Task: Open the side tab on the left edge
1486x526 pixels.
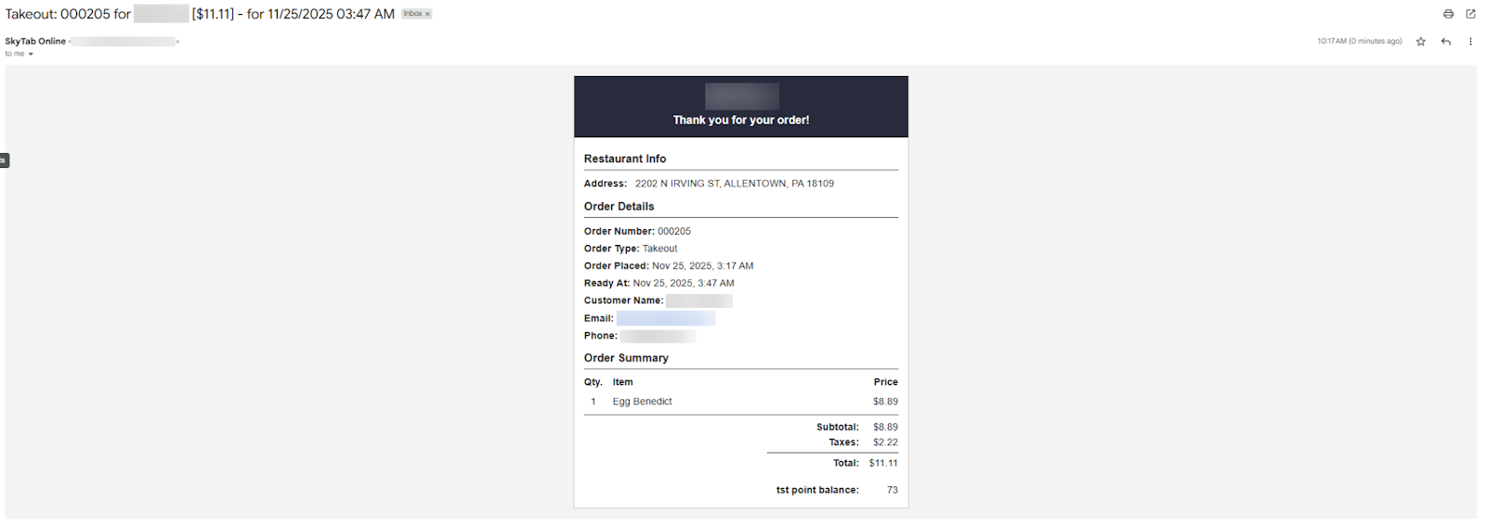Action: coord(4,160)
